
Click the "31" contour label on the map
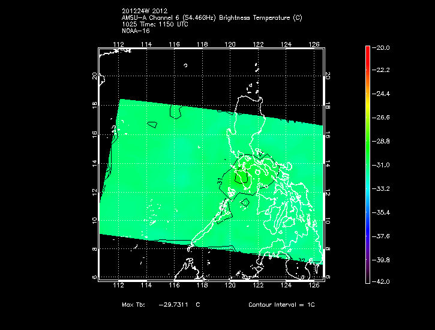tap(220, 182)
